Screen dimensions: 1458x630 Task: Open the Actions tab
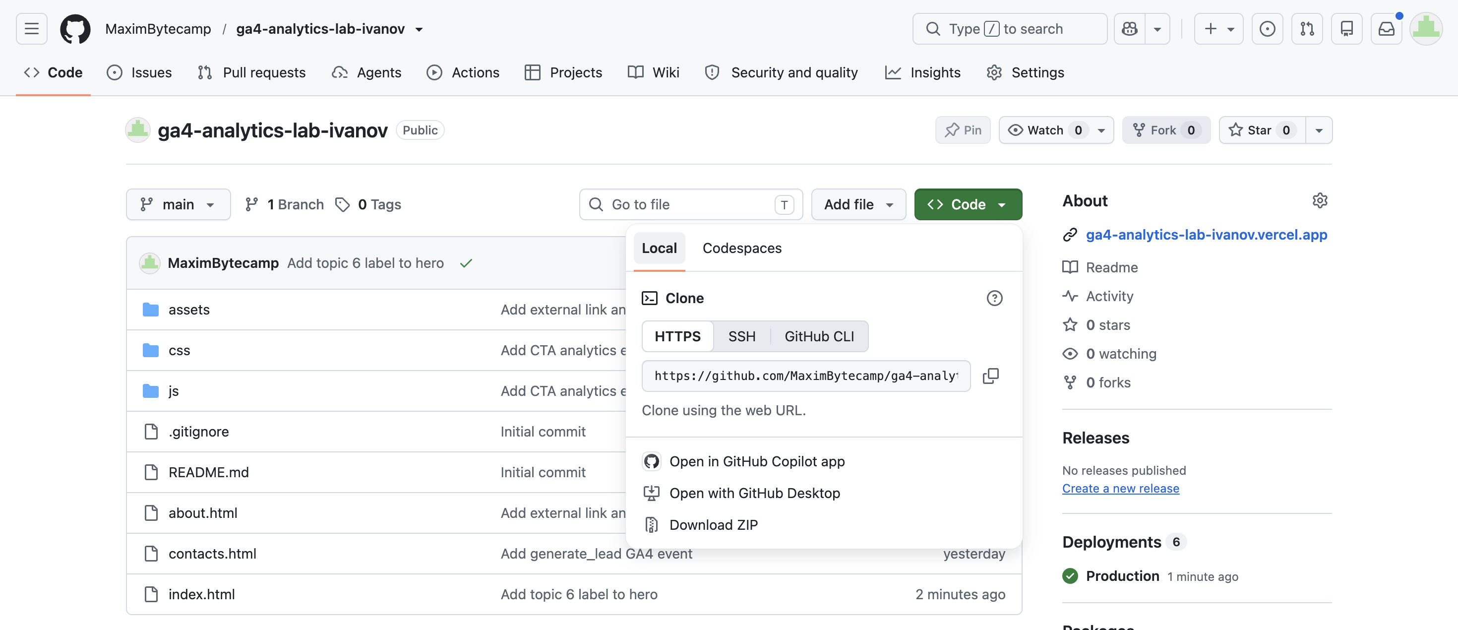(463, 72)
